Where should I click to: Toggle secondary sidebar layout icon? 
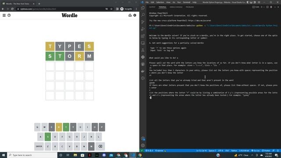coord(255,2)
